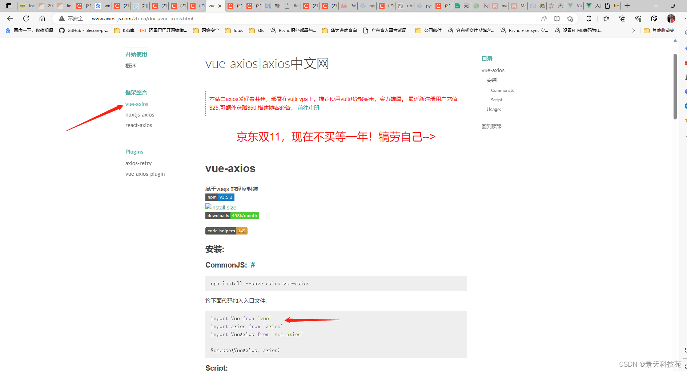Expand the k8s bookmark folder
The image size is (687, 371).
(x=257, y=30)
